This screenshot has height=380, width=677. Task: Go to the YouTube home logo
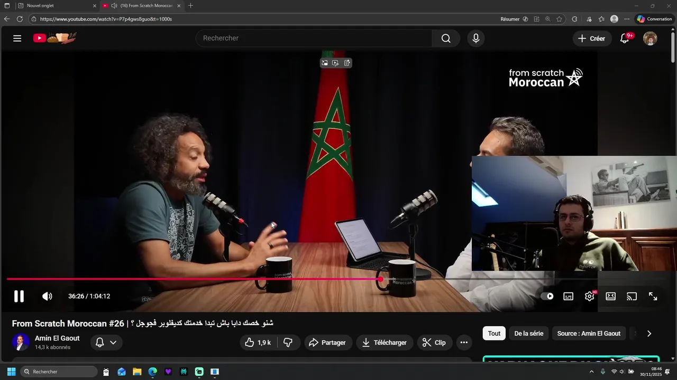[55, 38]
